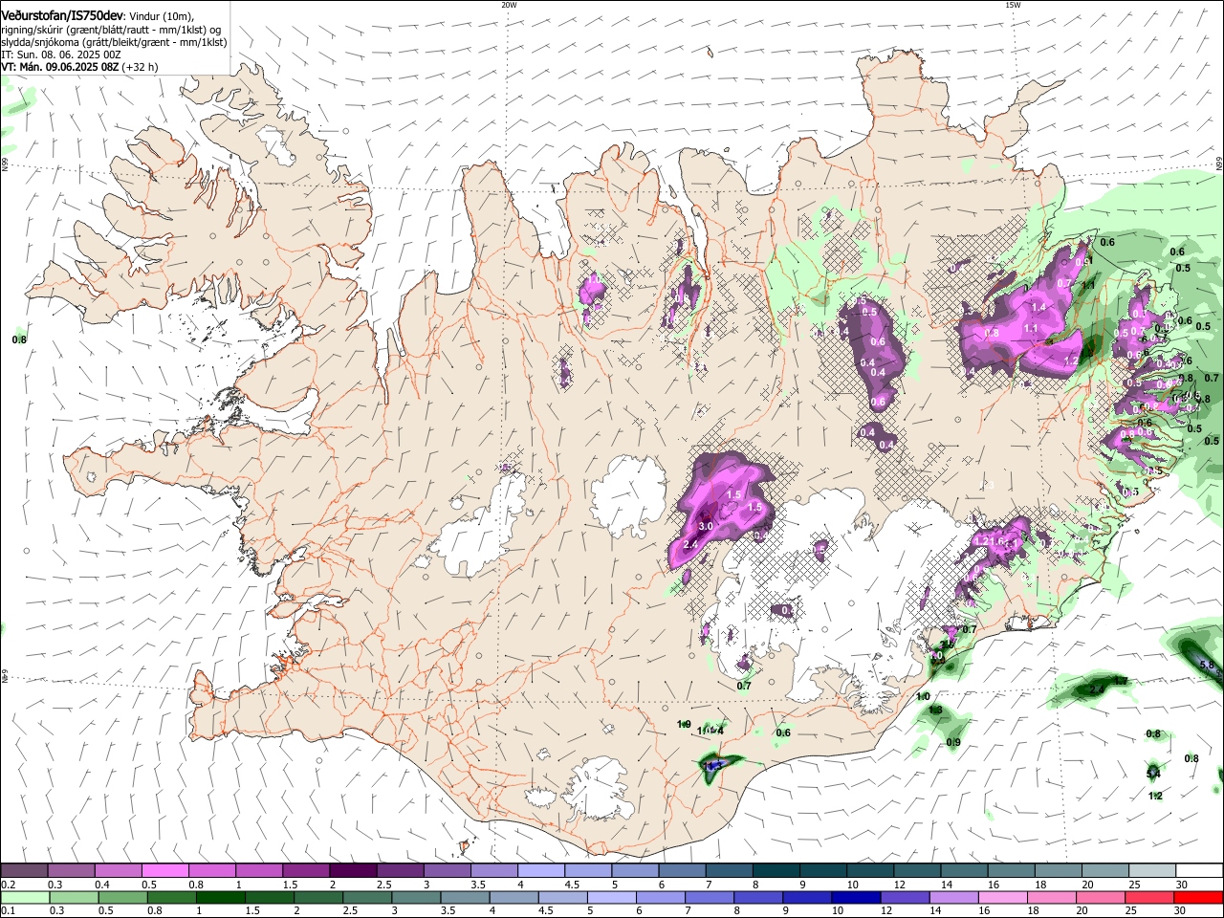Click lavender top-row swatch starting at 4
1224x918 pixels.
pyautogui.click(x=540, y=871)
